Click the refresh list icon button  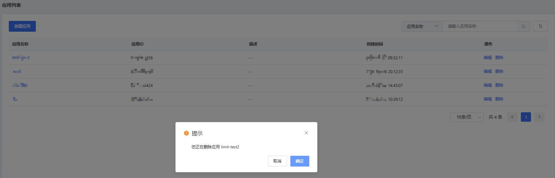coord(540,26)
